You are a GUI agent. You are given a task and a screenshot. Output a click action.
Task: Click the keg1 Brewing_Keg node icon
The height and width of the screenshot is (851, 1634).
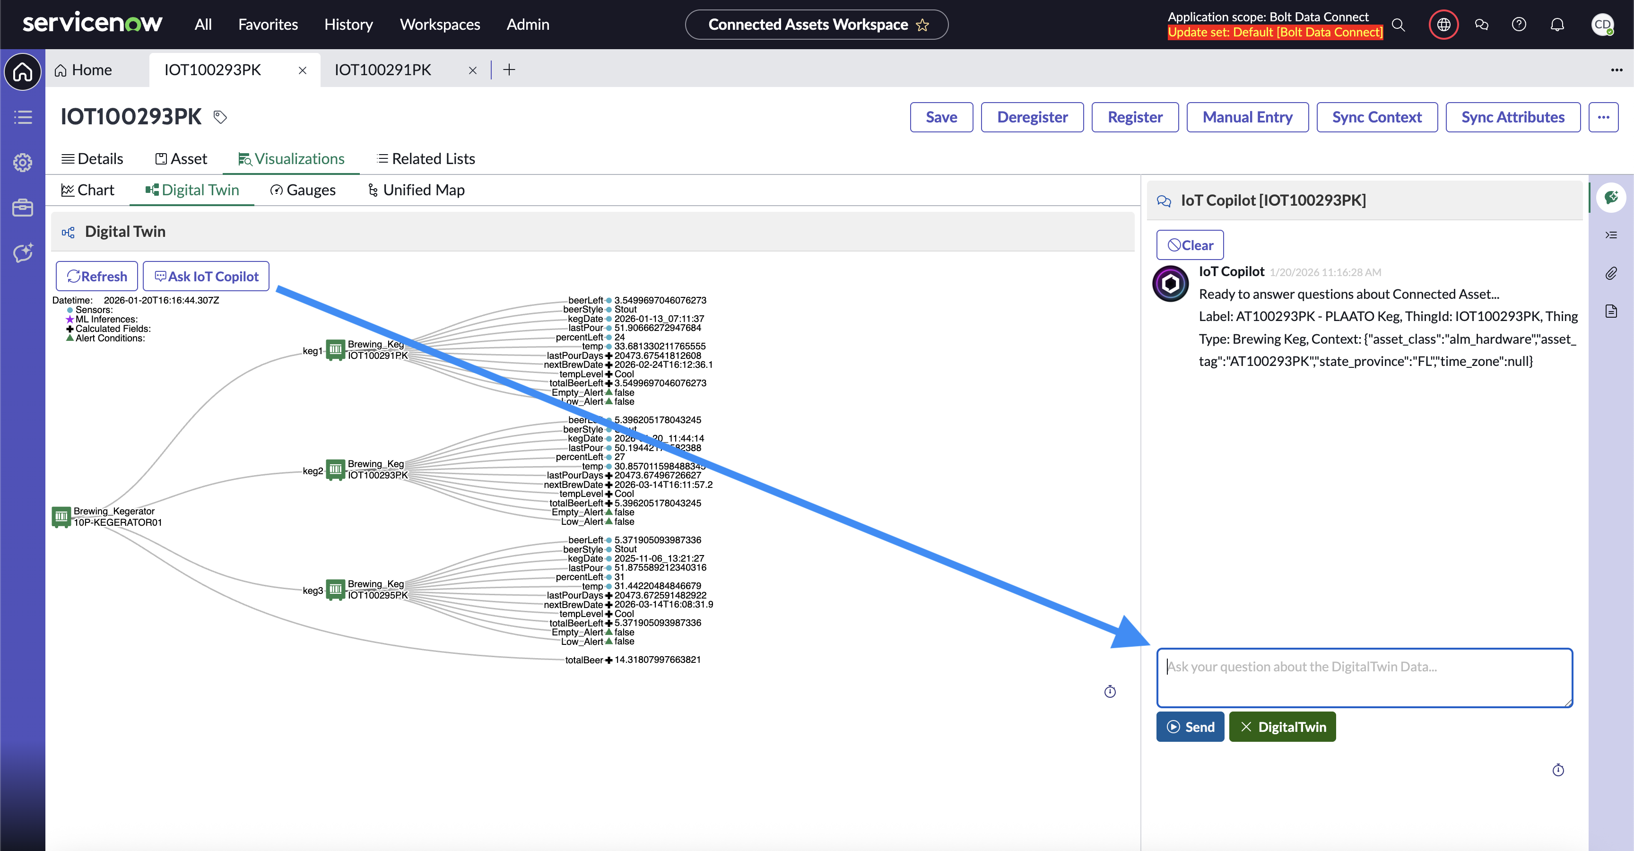[x=336, y=349]
